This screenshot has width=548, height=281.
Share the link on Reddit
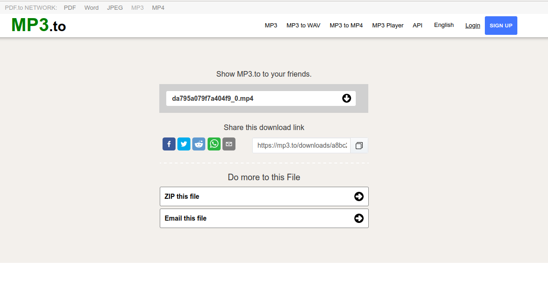tap(199, 144)
